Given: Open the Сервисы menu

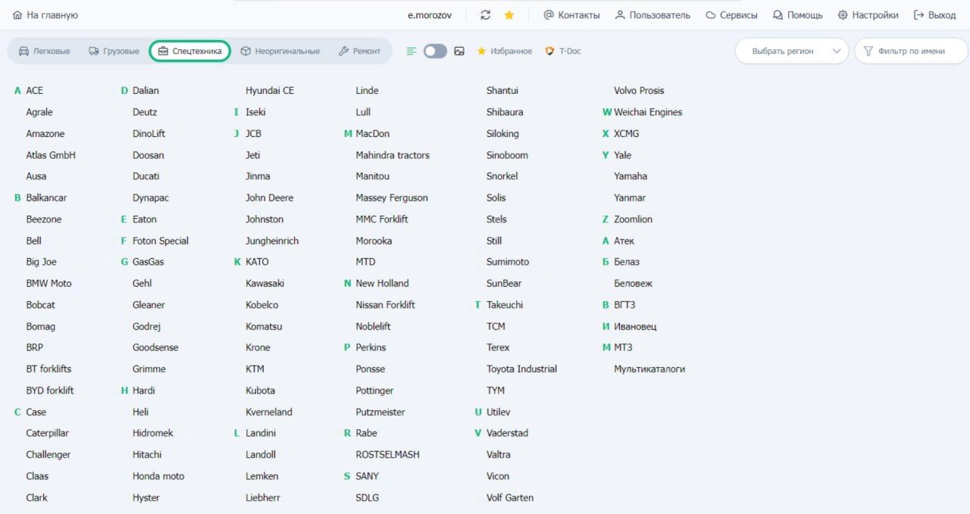Looking at the screenshot, I should tap(731, 15).
